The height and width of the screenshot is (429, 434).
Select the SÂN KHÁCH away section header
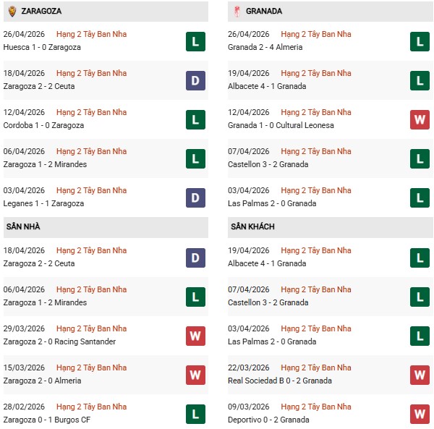click(x=252, y=226)
